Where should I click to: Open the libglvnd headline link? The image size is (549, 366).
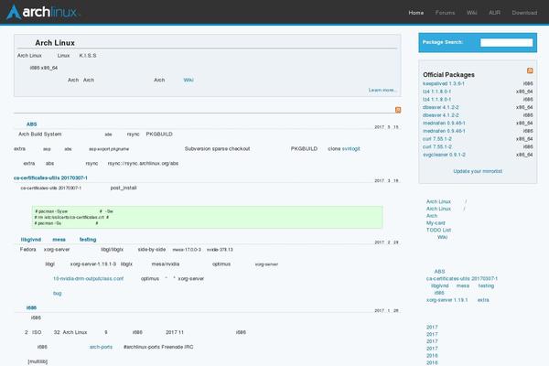click(x=31, y=240)
